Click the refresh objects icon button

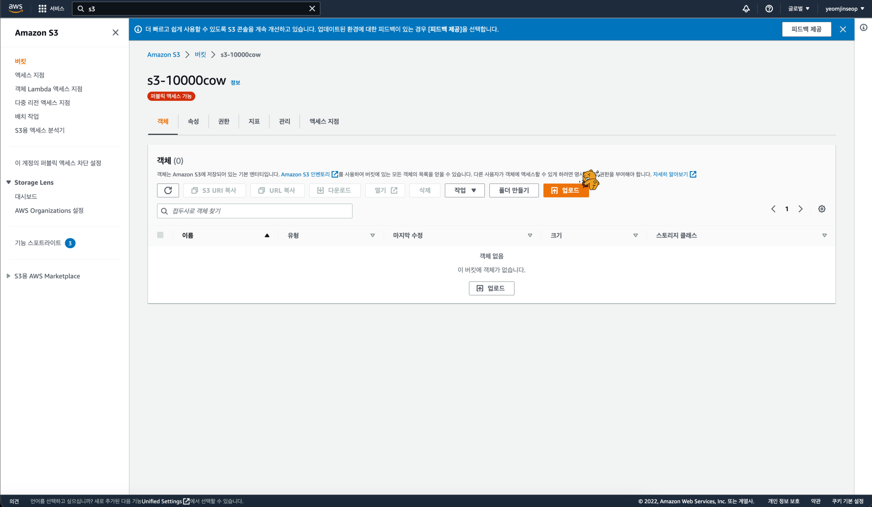pos(168,190)
